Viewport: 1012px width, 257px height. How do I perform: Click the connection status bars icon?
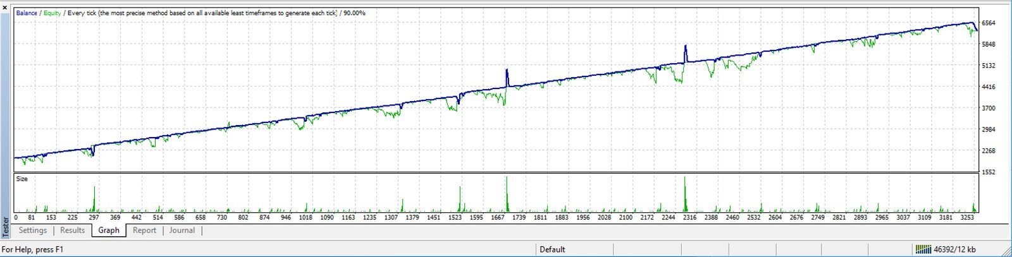(923, 249)
